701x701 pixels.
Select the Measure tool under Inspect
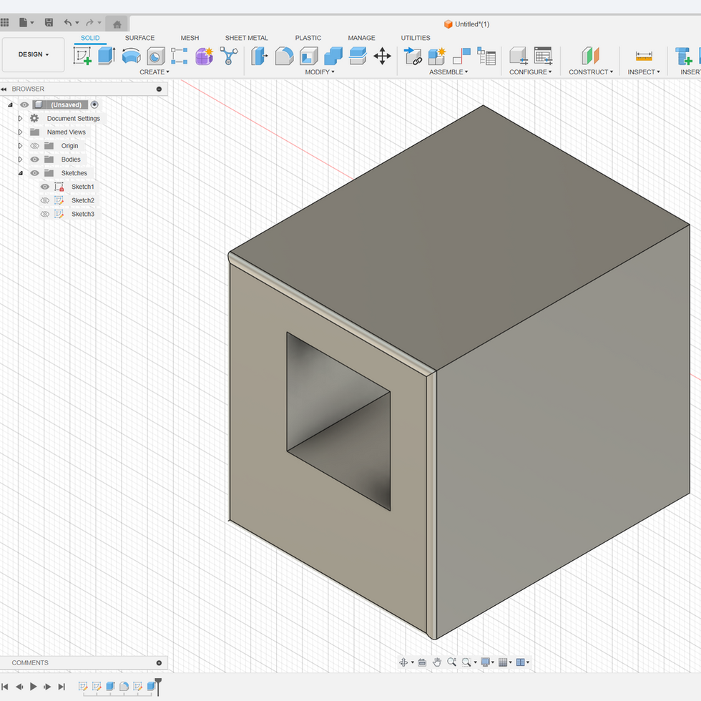(x=644, y=56)
